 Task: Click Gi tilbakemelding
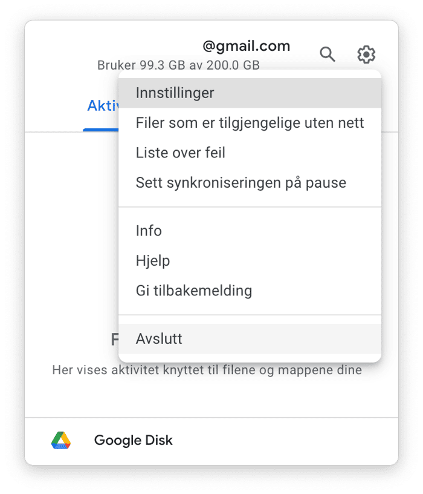[250, 291]
